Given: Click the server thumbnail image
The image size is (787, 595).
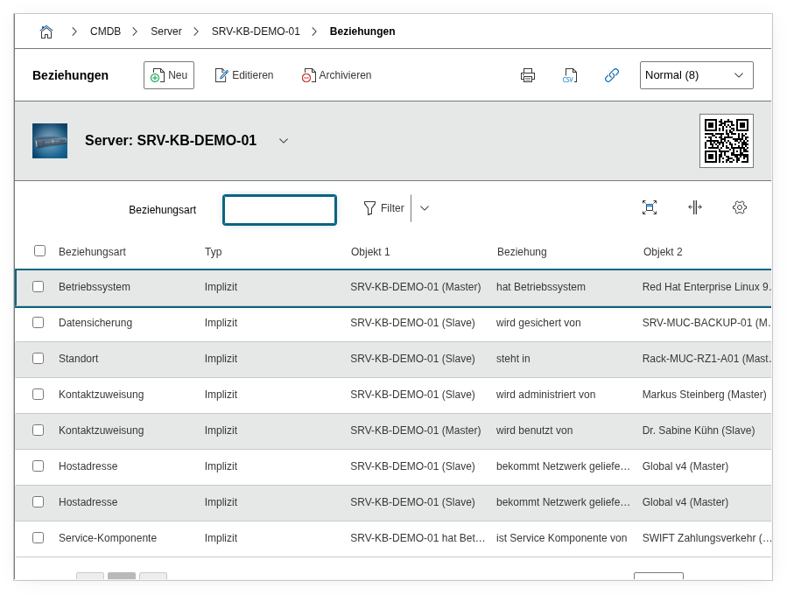Looking at the screenshot, I should coord(50,141).
